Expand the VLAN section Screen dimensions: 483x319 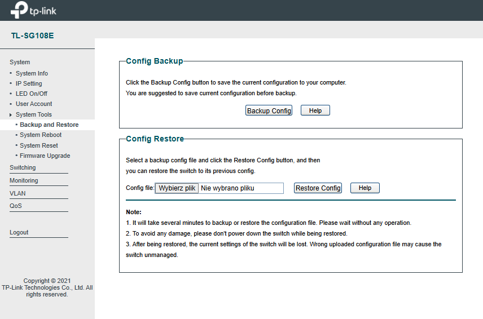pos(17,193)
